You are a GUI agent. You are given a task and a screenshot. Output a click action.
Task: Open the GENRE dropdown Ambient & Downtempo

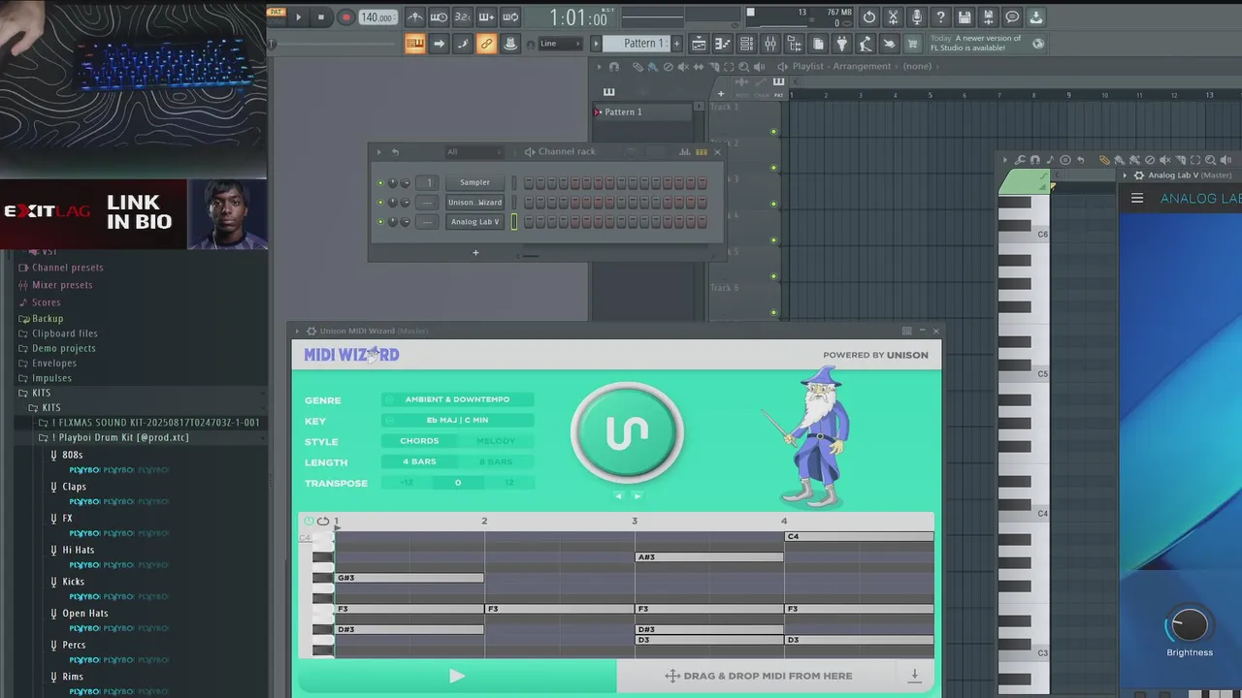click(x=457, y=399)
